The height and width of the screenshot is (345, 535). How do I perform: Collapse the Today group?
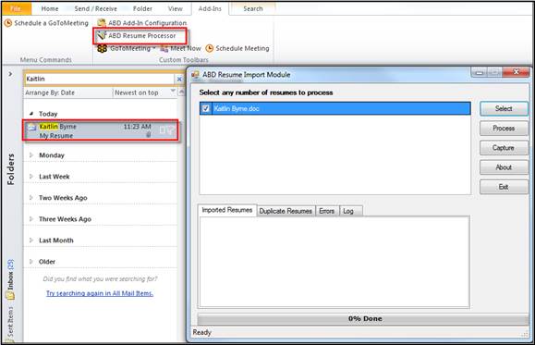pos(31,114)
